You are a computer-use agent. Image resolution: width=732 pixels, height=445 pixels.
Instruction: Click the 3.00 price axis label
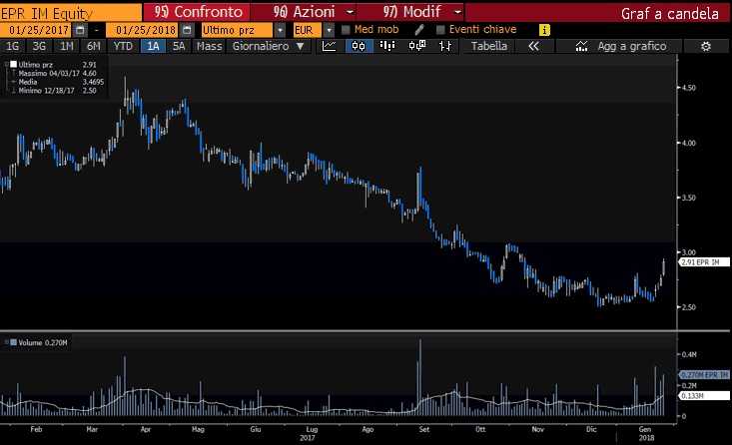[688, 252]
